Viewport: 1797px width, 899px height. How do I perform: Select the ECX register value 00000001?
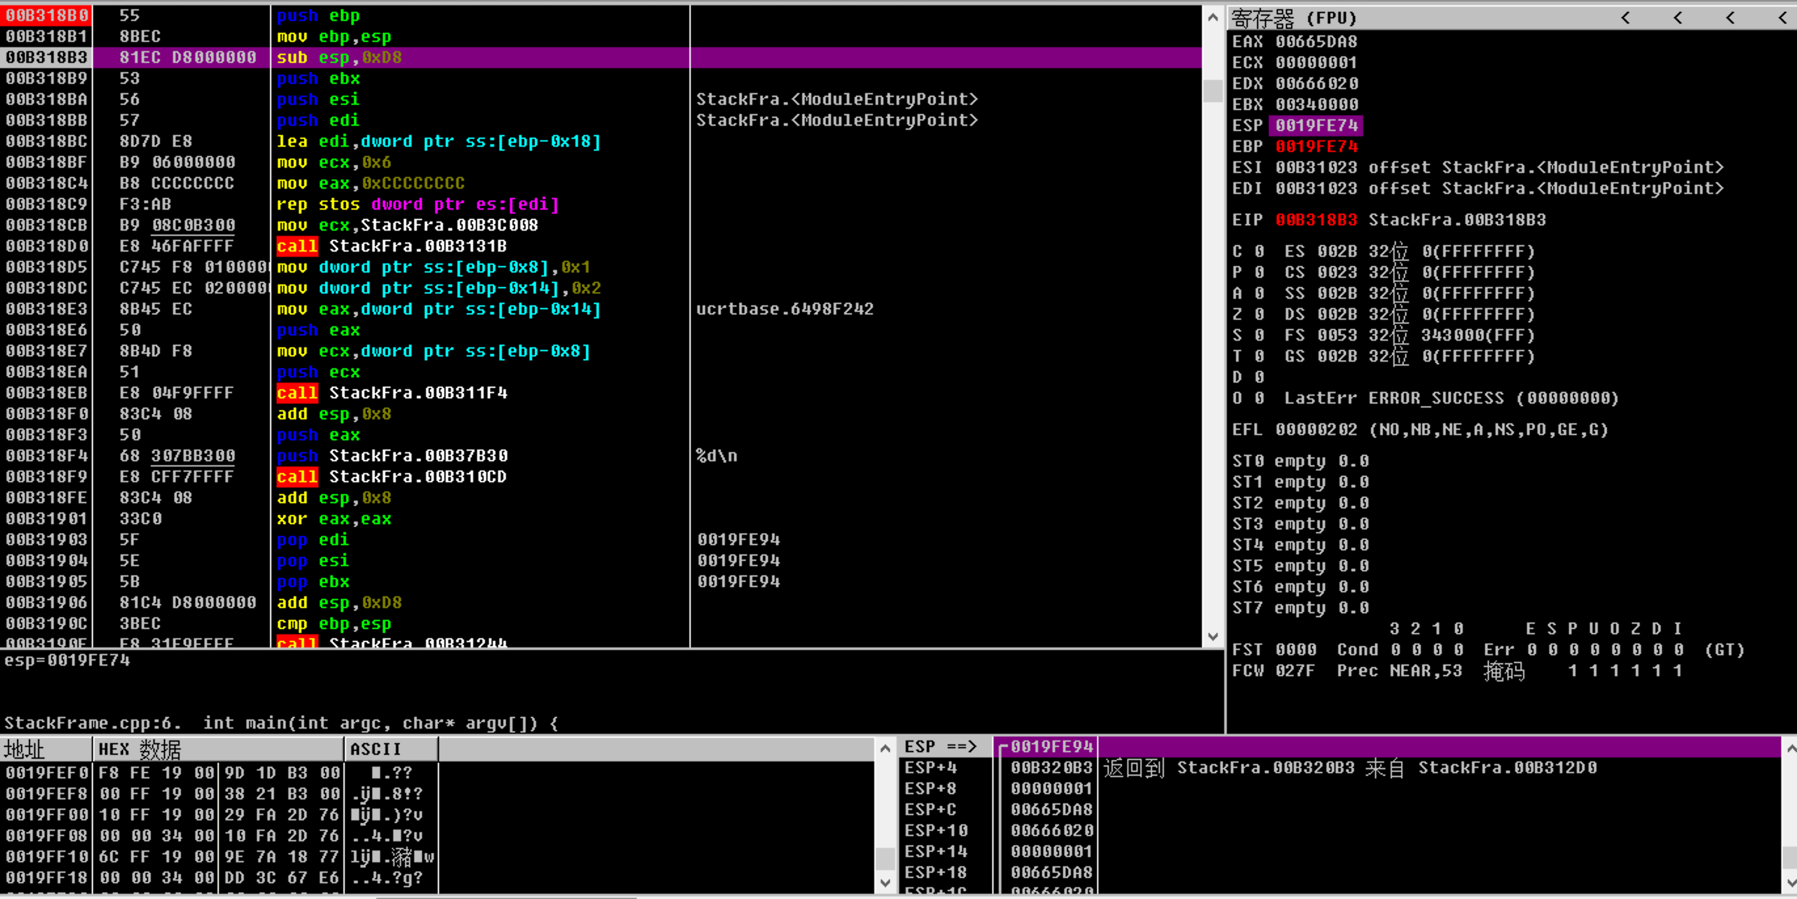[x=1317, y=62]
